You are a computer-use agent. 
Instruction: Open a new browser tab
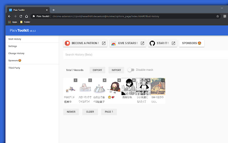coord(53,10)
